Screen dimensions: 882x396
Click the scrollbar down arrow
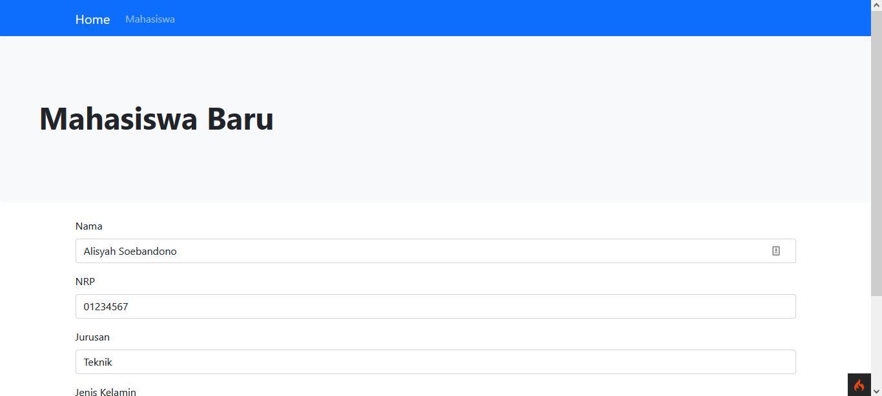pyautogui.click(x=876, y=391)
